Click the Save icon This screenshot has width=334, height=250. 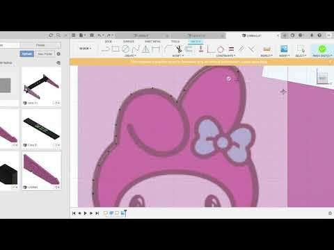92,35
